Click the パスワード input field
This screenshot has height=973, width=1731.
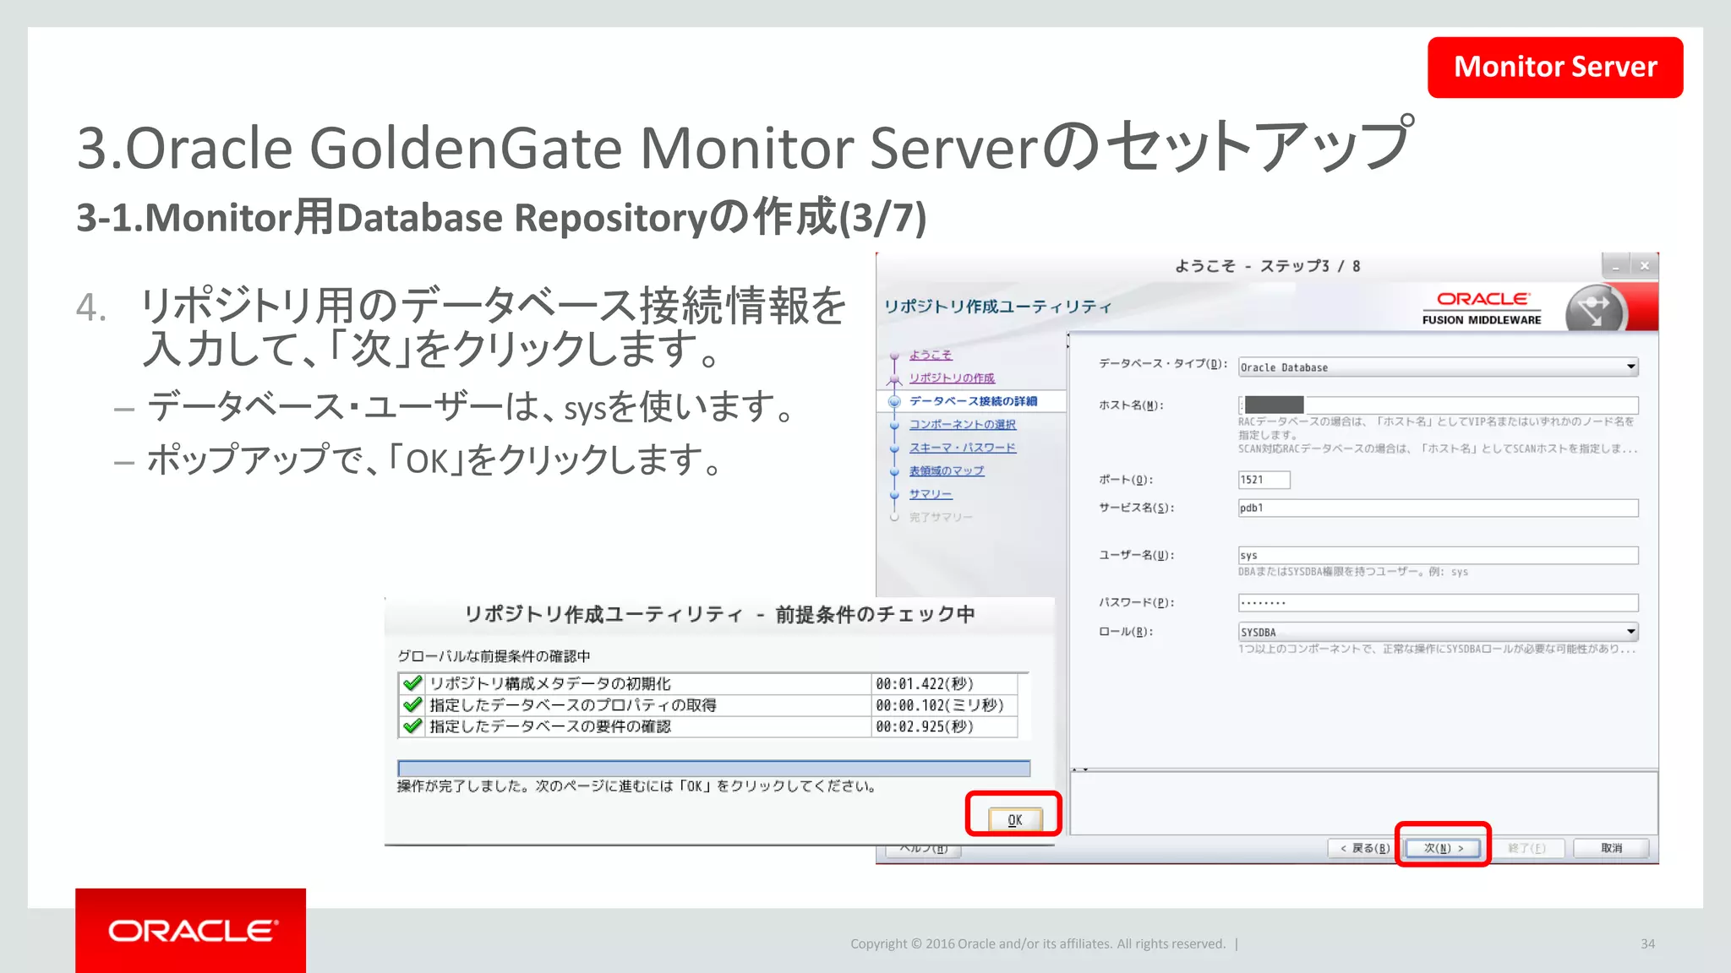coord(1439,602)
